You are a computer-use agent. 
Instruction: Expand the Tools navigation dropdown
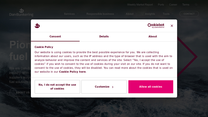168,14
